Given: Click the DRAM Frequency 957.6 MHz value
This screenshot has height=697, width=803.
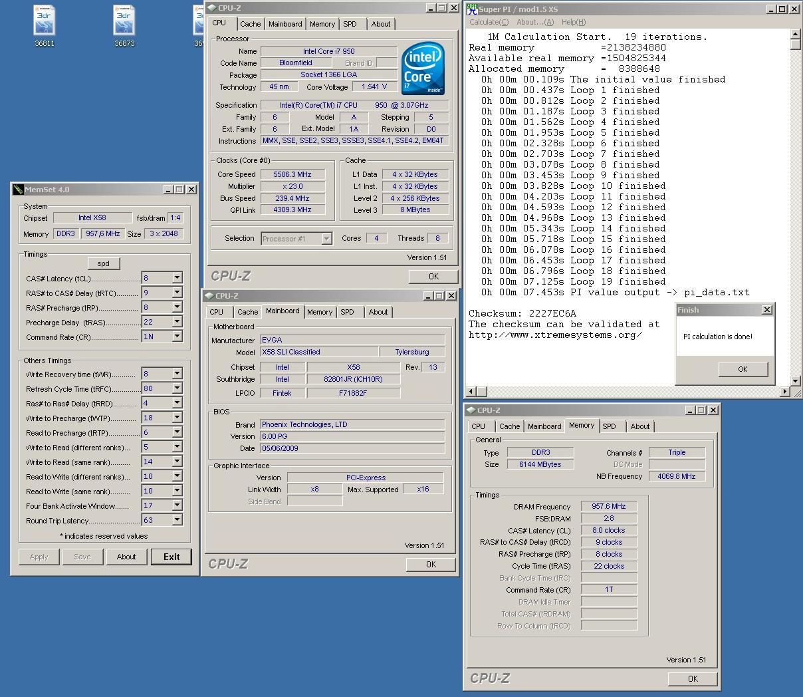Looking at the screenshot, I should (x=609, y=506).
